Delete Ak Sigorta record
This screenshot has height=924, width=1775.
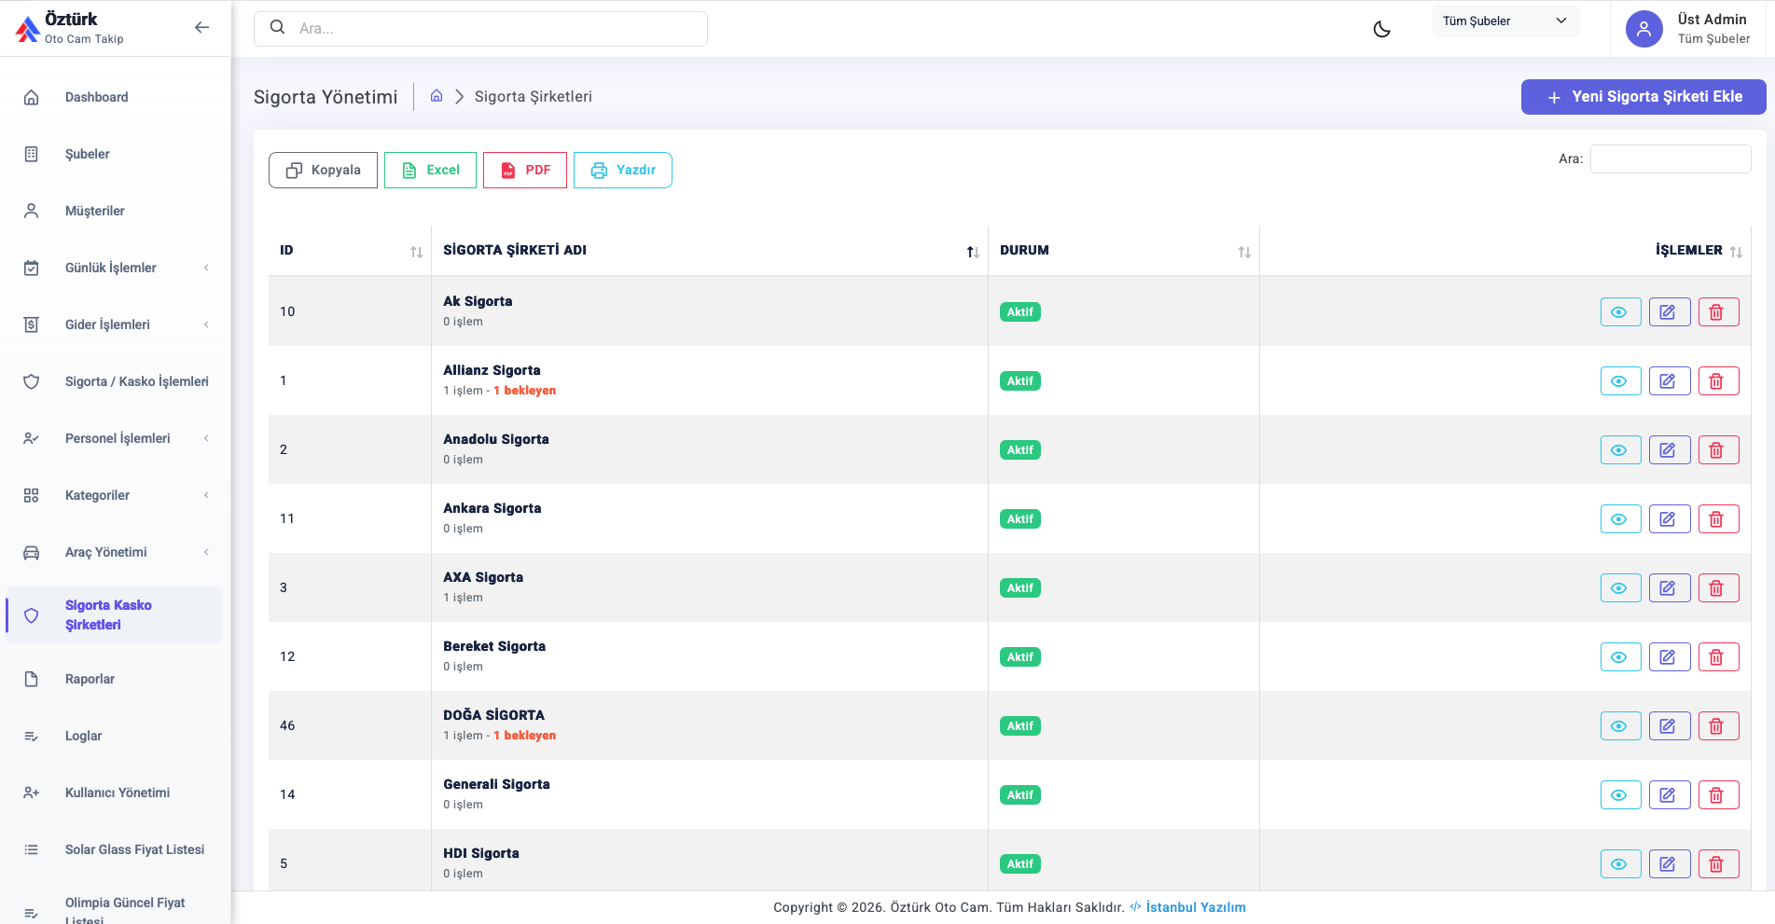coord(1718,312)
